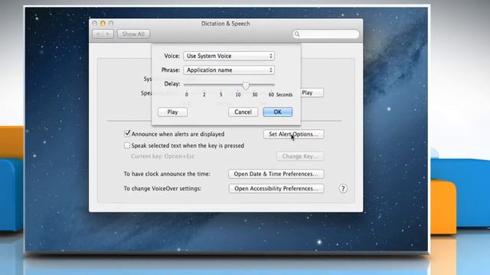Click the magnifying glass search icon
The height and width of the screenshot is (275, 490).
297,34
